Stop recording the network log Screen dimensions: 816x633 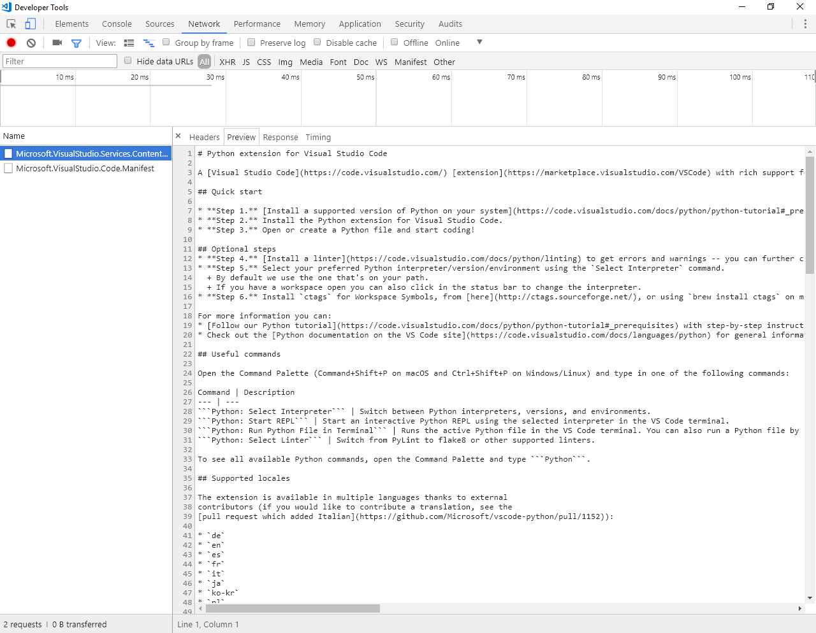[x=10, y=43]
